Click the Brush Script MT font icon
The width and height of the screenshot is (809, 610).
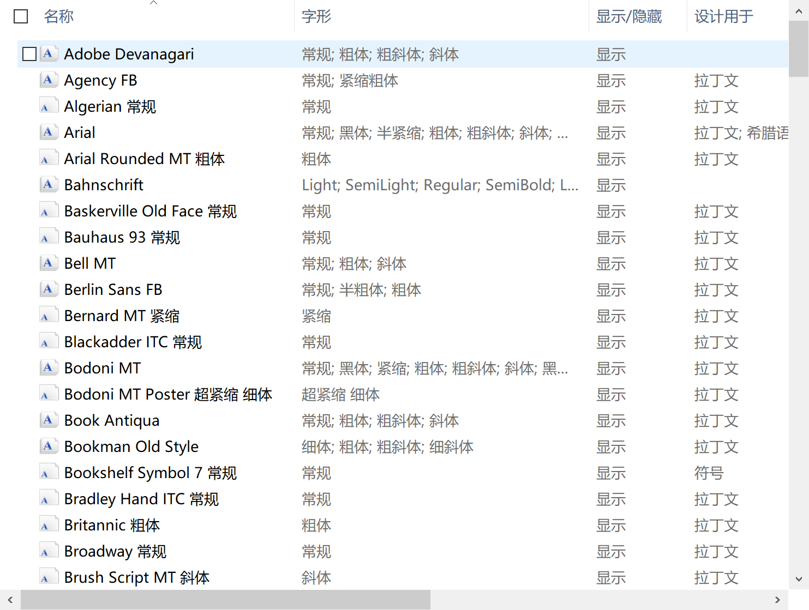click(x=49, y=577)
